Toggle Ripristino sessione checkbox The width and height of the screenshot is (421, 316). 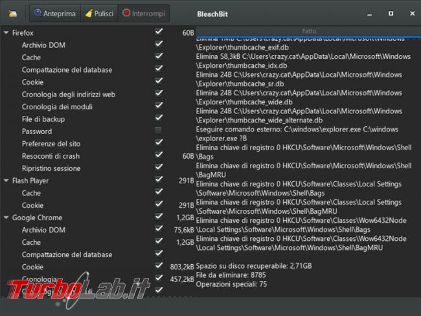(x=159, y=167)
